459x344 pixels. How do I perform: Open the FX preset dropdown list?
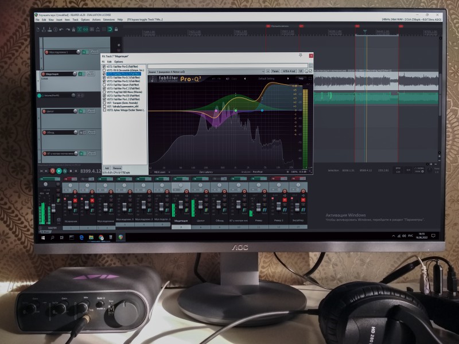click(x=263, y=71)
